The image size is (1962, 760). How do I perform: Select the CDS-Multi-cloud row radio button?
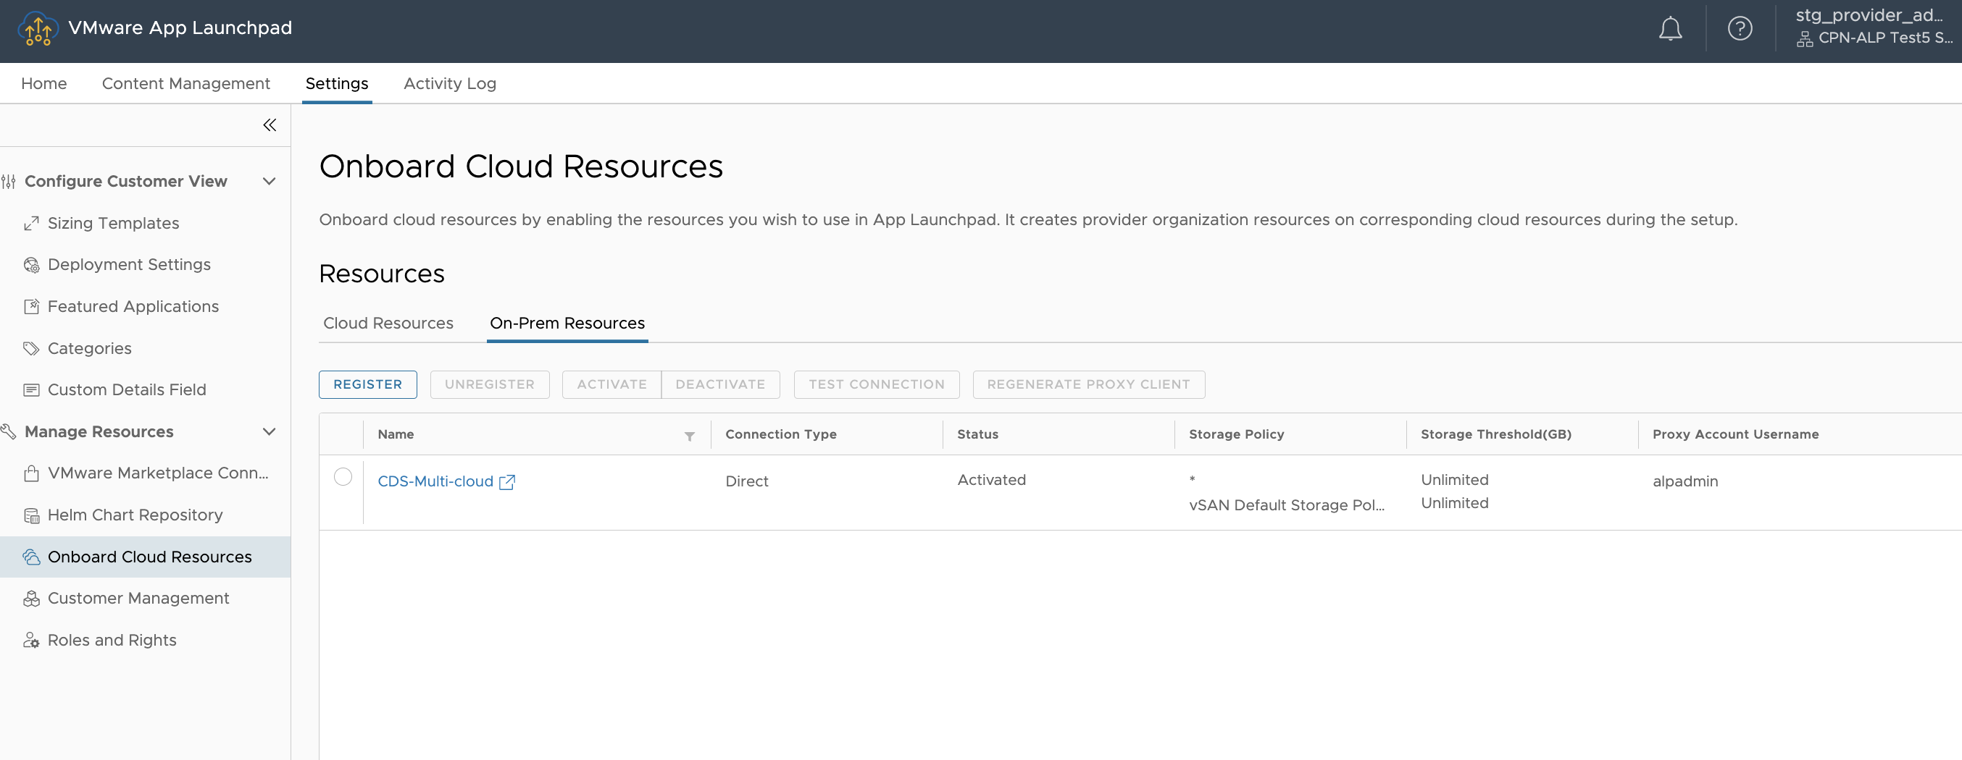click(343, 477)
